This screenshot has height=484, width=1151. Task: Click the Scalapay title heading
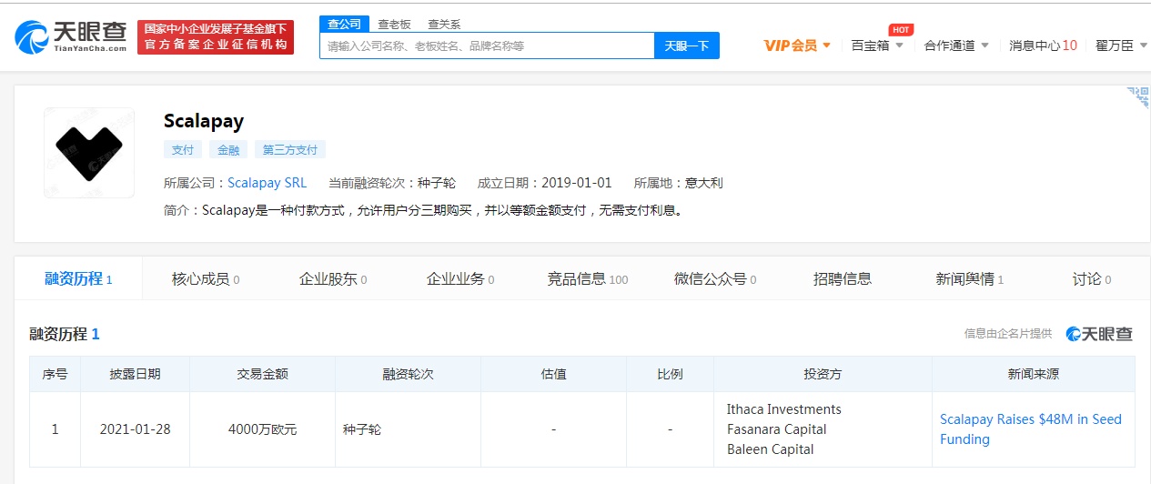pos(204,121)
